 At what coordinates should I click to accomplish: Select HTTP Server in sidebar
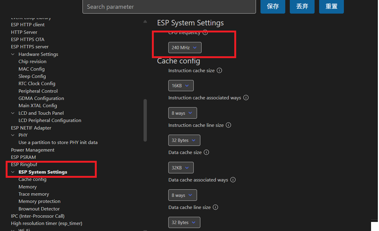(24, 32)
